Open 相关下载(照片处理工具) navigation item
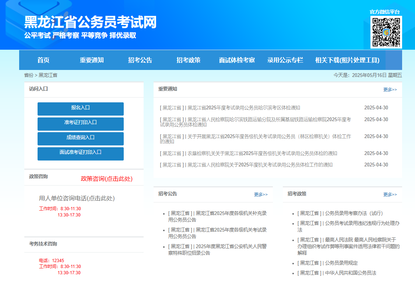 coord(347,60)
